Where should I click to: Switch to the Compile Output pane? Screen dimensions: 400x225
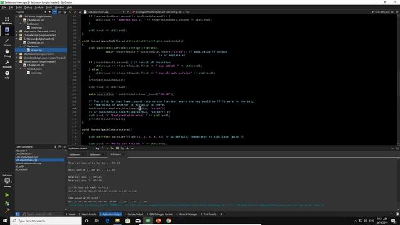pos(134,214)
